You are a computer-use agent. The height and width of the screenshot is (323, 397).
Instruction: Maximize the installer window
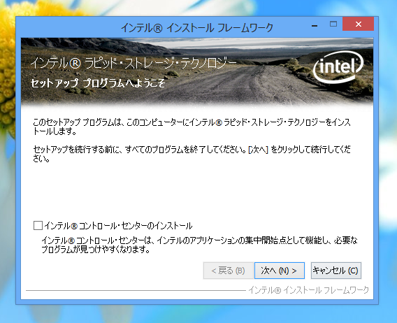(333, 24)
